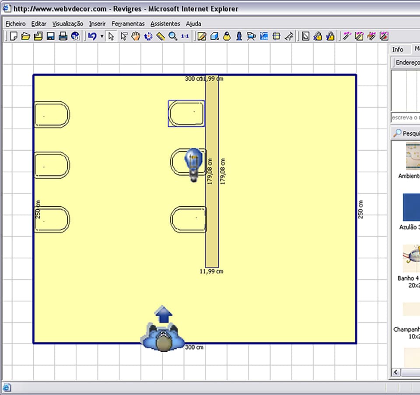Image resolution: width=420 pixels, height=395 pixels.
Task: Open the Visualização menu
Action: click(67, 24)
